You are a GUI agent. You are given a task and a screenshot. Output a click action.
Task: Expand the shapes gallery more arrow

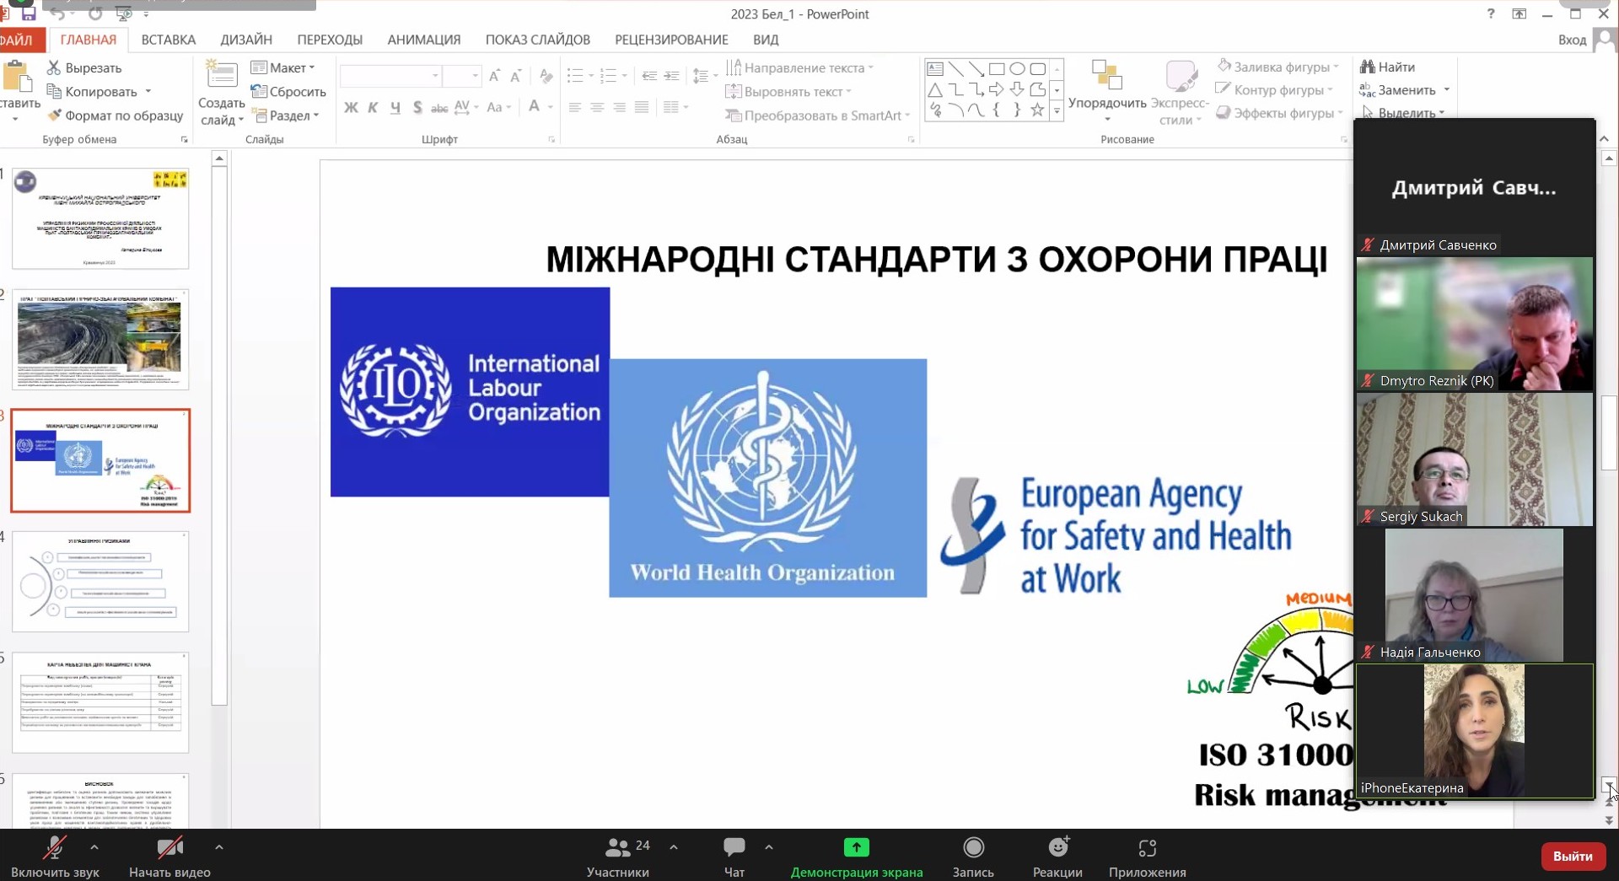[x=1057, y=111]
